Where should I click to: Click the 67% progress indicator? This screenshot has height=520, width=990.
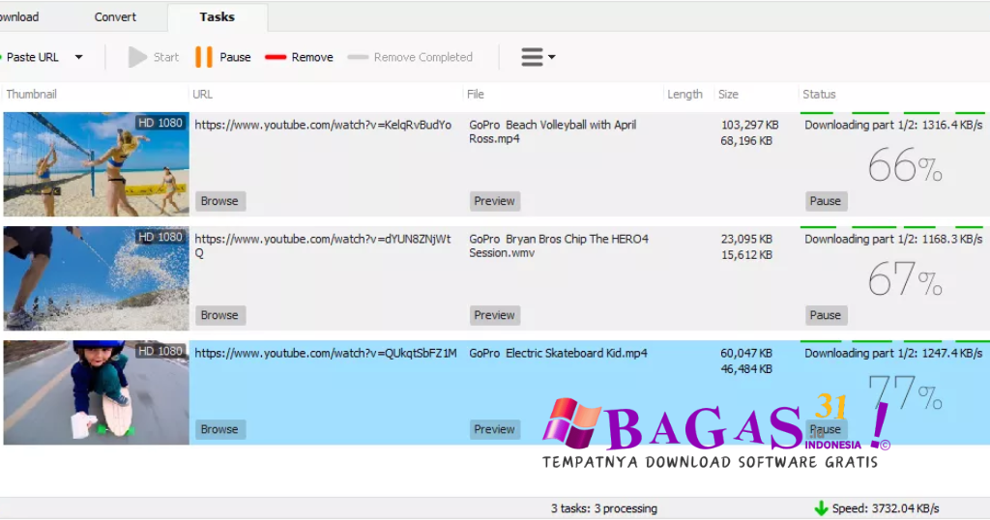click(905, 279)
